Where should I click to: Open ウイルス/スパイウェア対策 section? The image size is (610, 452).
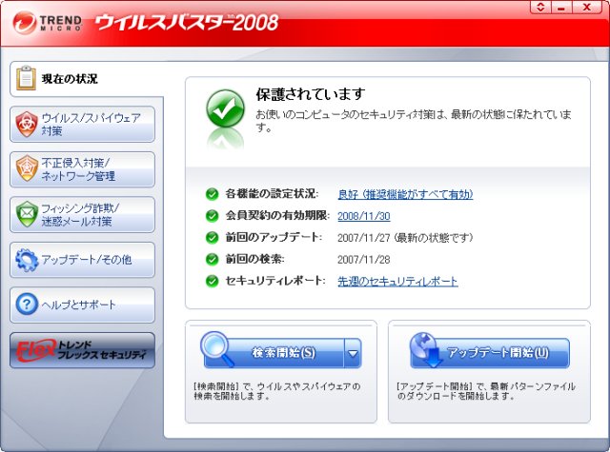pos(82,125)
